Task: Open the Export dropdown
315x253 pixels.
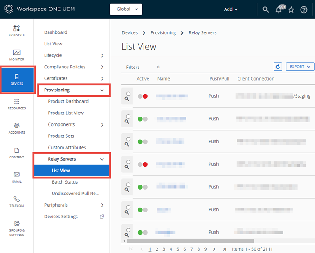Action: (x=300, y=67)
